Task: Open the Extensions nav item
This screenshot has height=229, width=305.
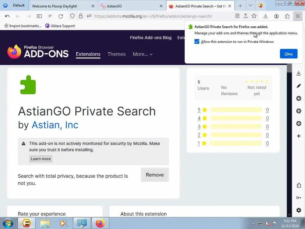Action: click(88, 54)
